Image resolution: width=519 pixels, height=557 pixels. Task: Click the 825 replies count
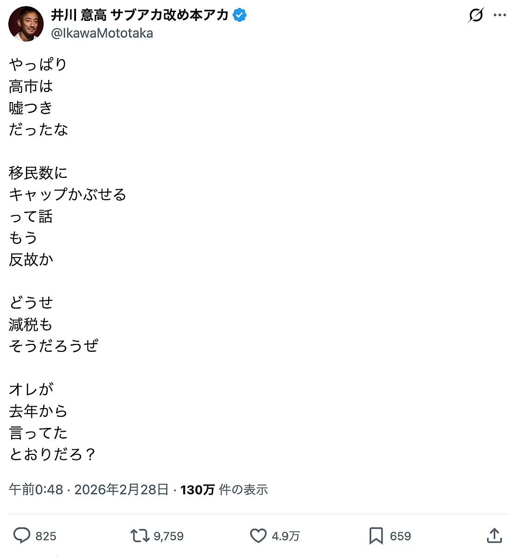coord(46,537)
